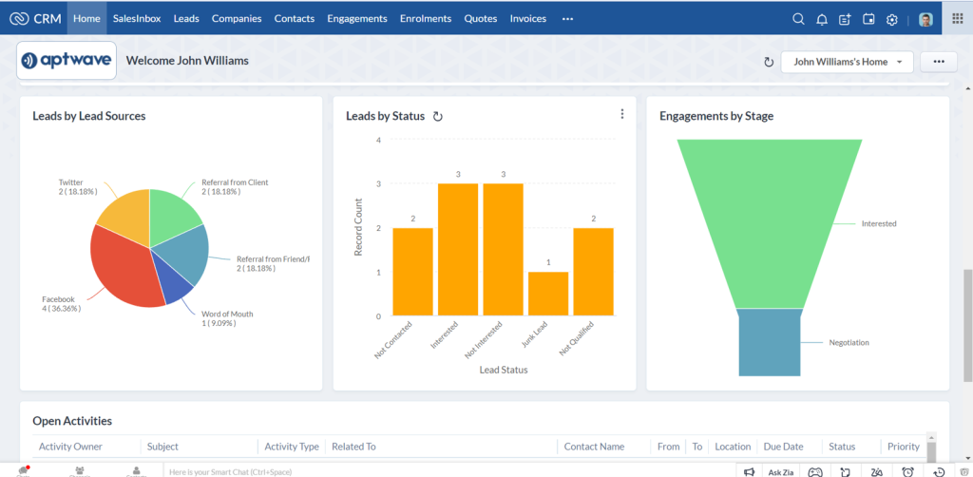Viewport: 973px width, 477px height.
Task: Open the search icon in top bar
Action: (x=798, y=19)
